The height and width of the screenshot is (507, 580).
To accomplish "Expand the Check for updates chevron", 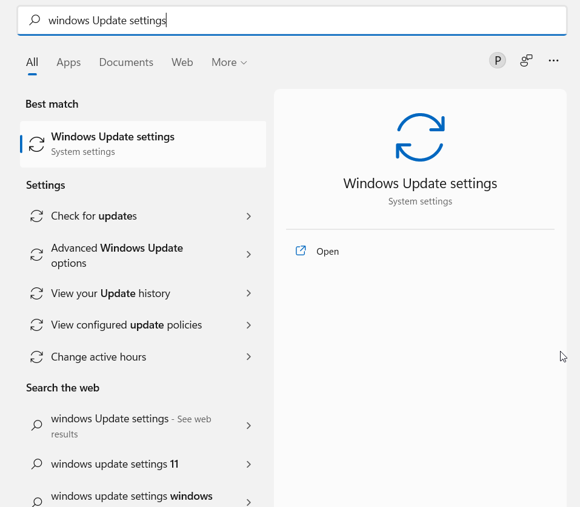I will coord(248,216).
